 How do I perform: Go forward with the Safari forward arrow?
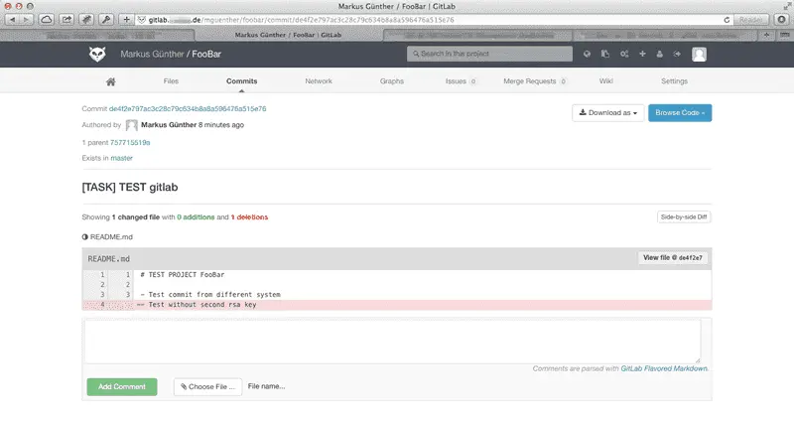point(27,20)
